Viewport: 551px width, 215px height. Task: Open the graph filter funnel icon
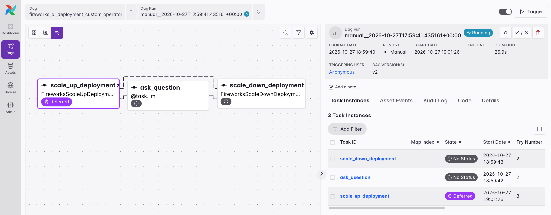(x=299, y=33)
